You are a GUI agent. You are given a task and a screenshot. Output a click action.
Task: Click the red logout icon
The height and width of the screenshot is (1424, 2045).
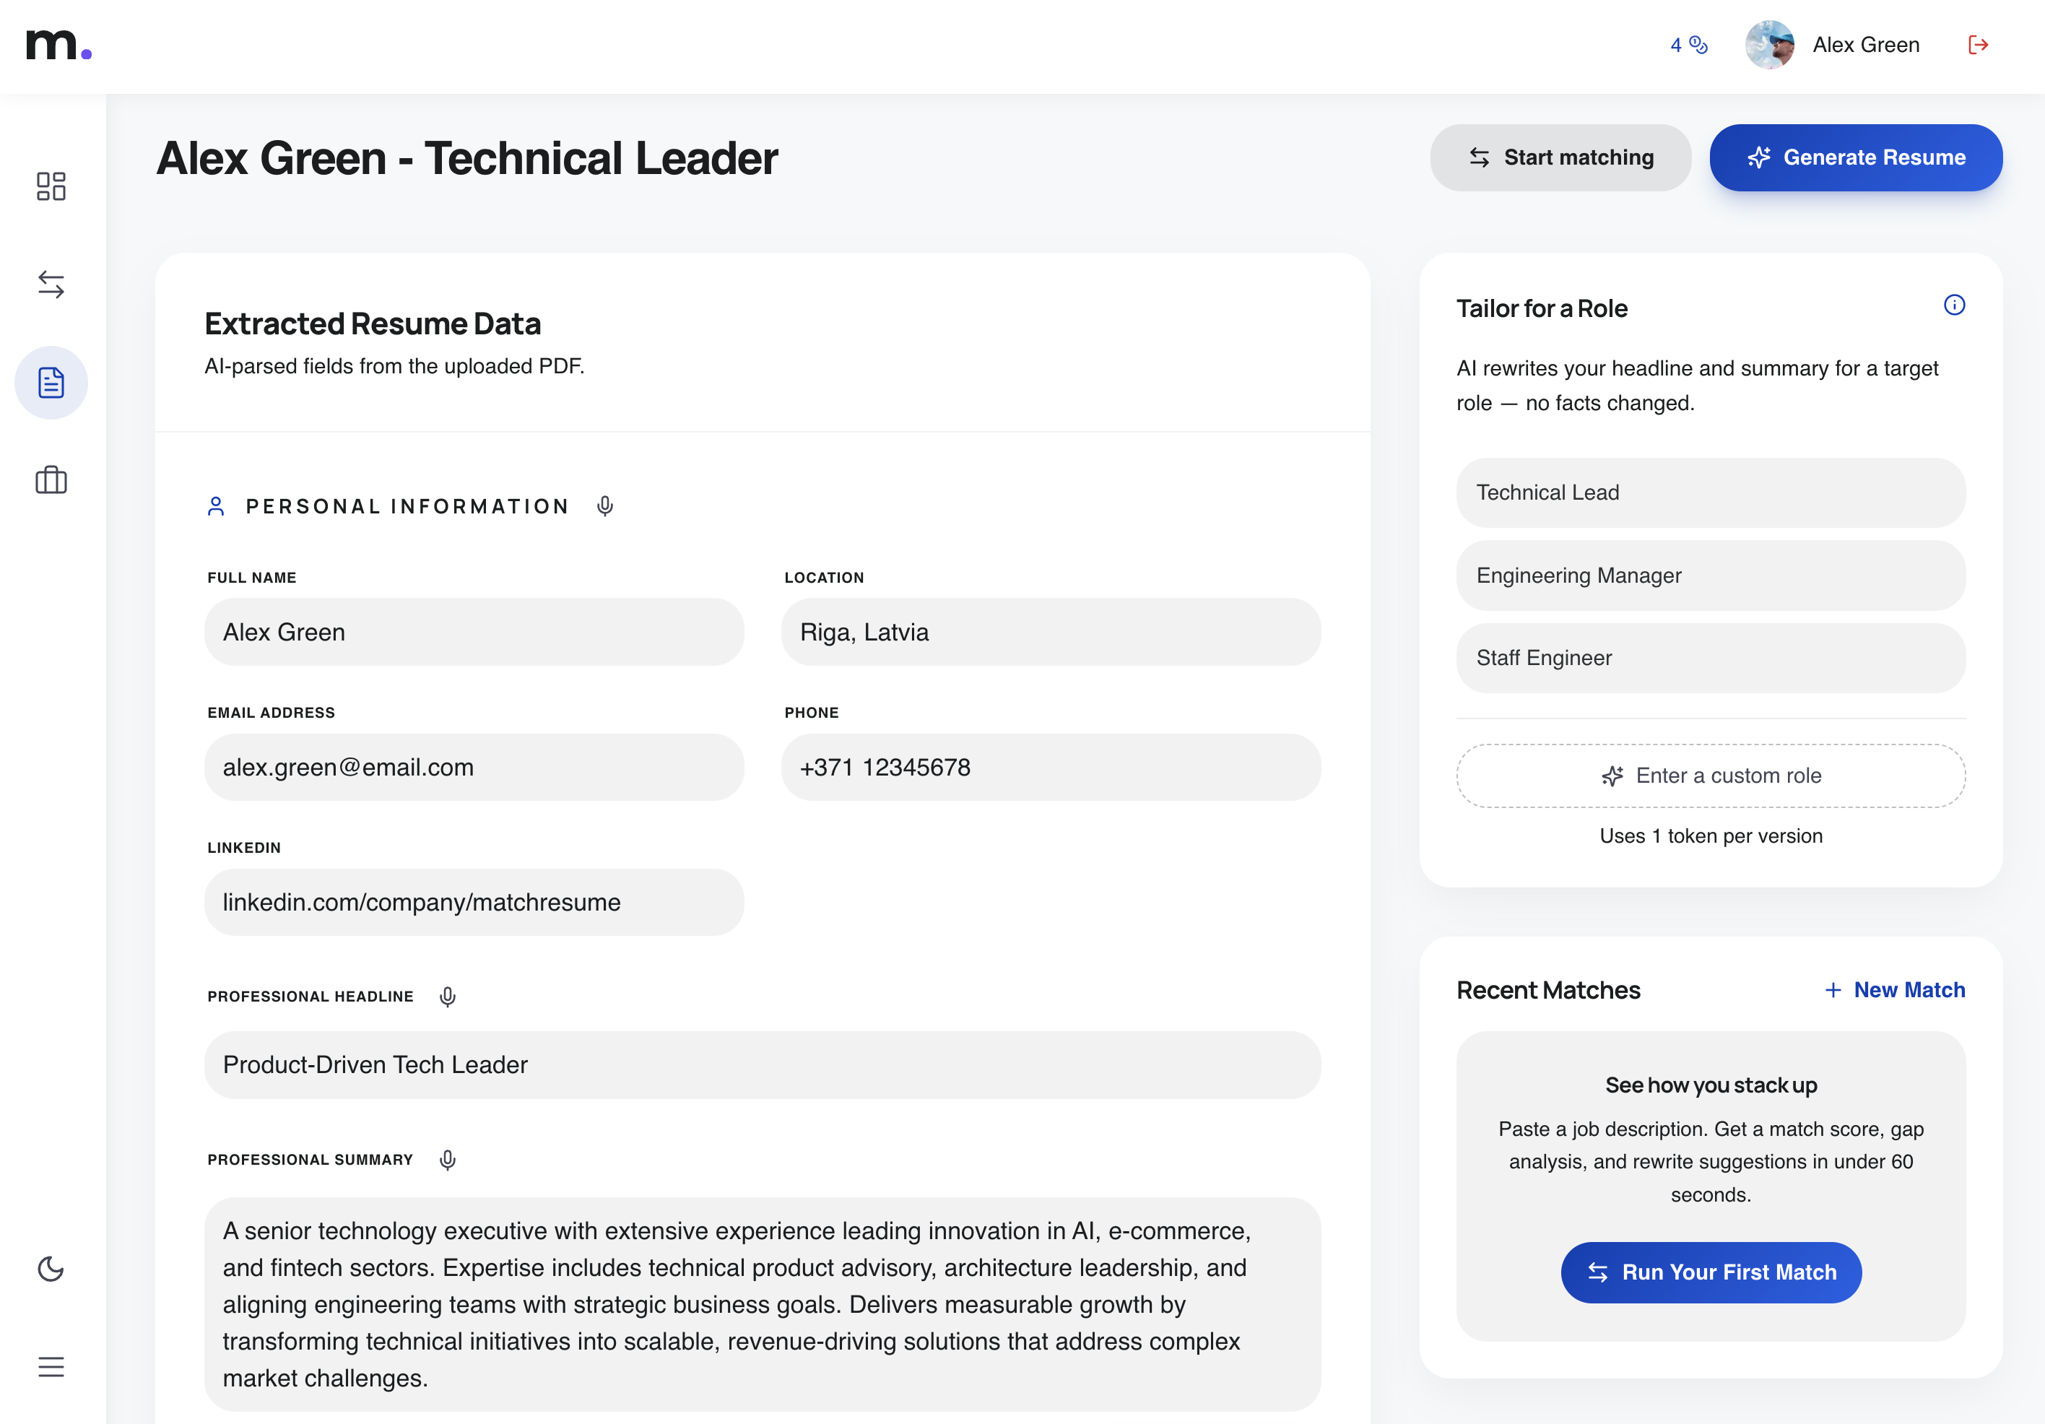click(1977, 45)
